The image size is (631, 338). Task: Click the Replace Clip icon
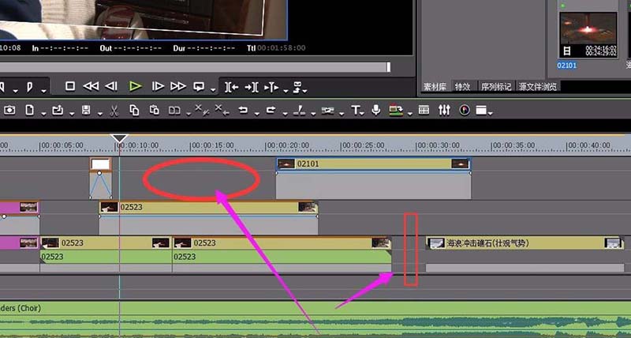tap(174, 110)
